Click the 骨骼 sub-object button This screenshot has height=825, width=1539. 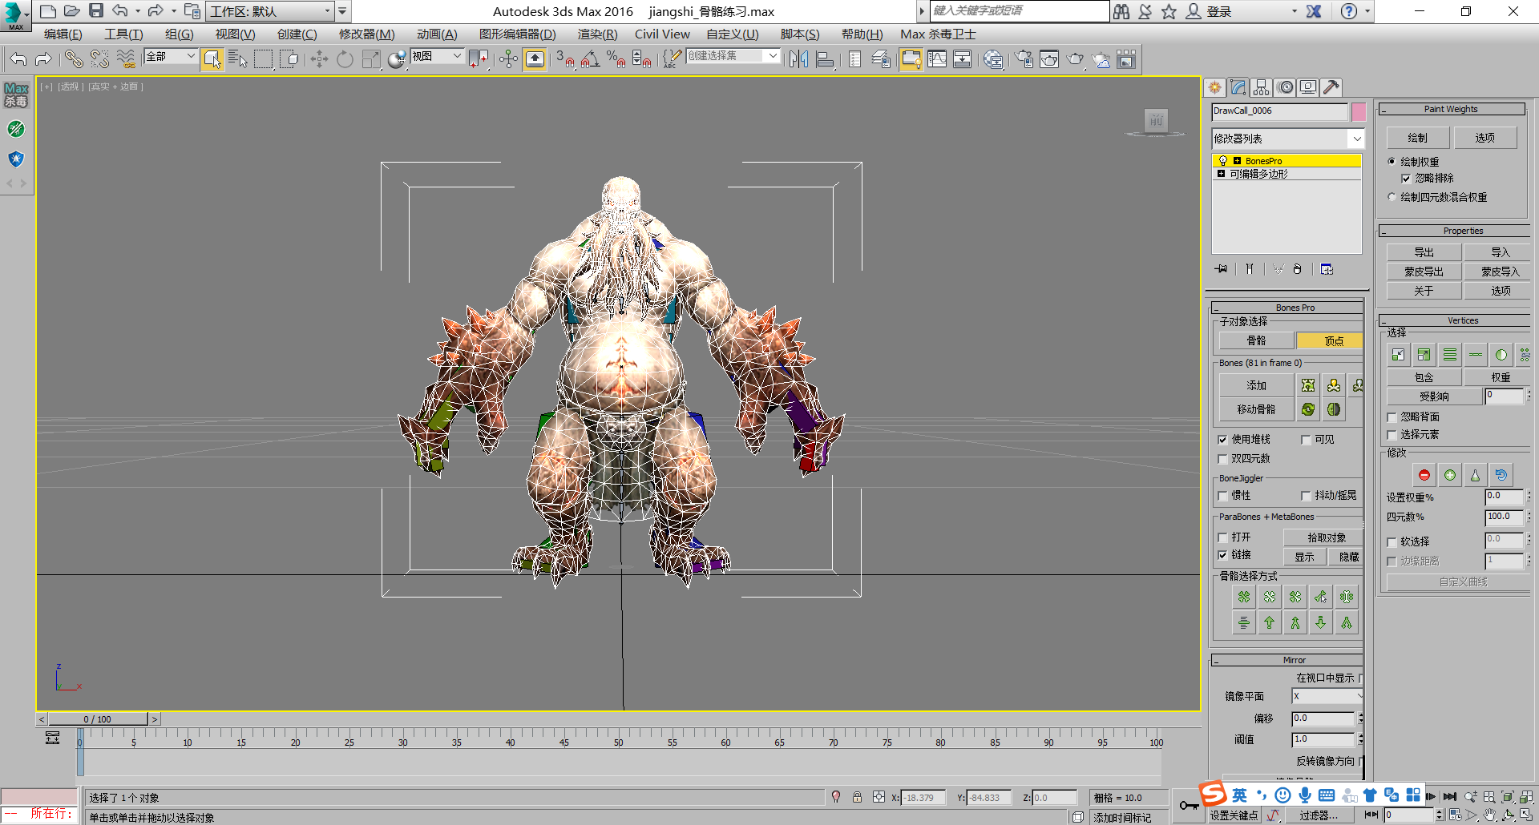[1256, 340]
